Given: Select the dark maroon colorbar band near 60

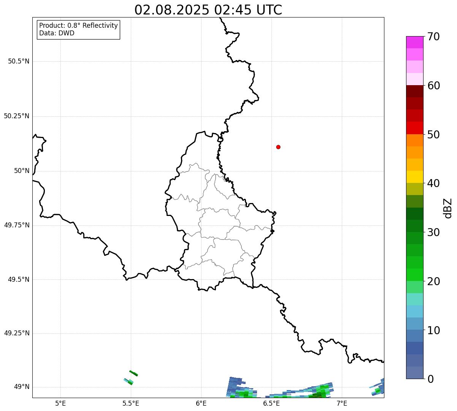Looking at the screenshot, I should [414, 91].
